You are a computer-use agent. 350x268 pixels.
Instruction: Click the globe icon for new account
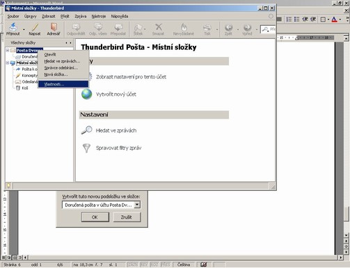point(87,94)
